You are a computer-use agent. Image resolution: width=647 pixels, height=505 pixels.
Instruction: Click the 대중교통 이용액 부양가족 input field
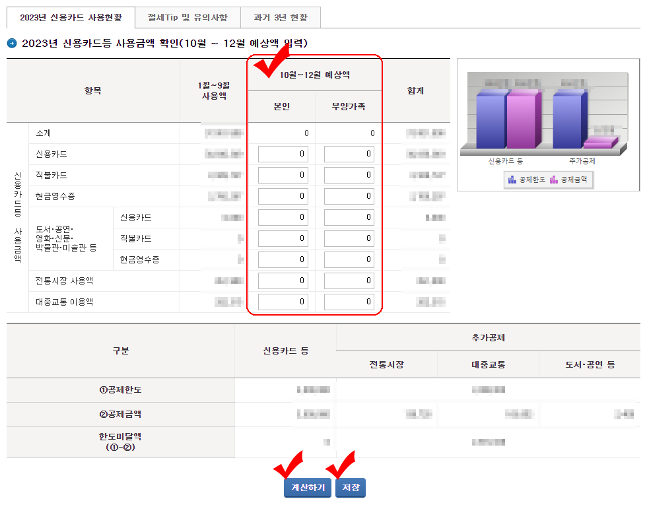click(x=348, y=301)
